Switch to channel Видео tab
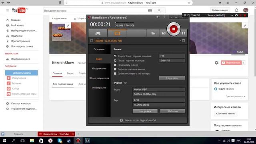 [70, 74]
